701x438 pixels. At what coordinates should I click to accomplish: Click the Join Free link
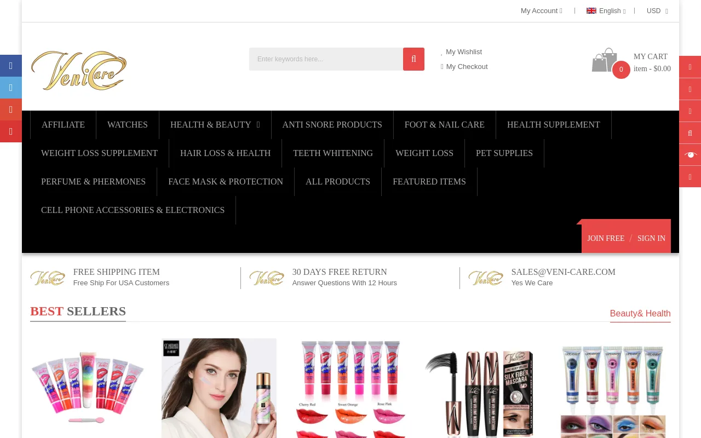click(x=606, y=238)
